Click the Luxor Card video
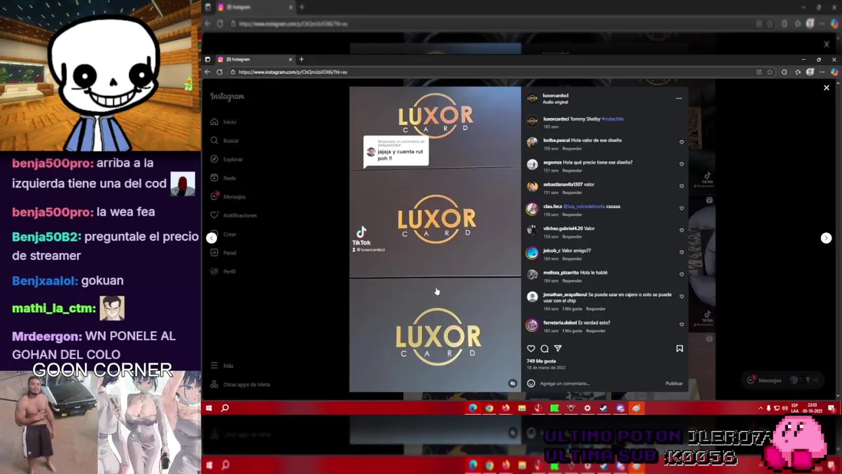 click(435, 240)
